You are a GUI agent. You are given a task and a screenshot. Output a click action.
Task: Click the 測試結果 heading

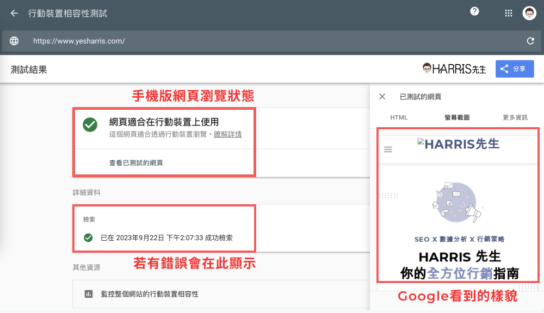coord(29,70)
